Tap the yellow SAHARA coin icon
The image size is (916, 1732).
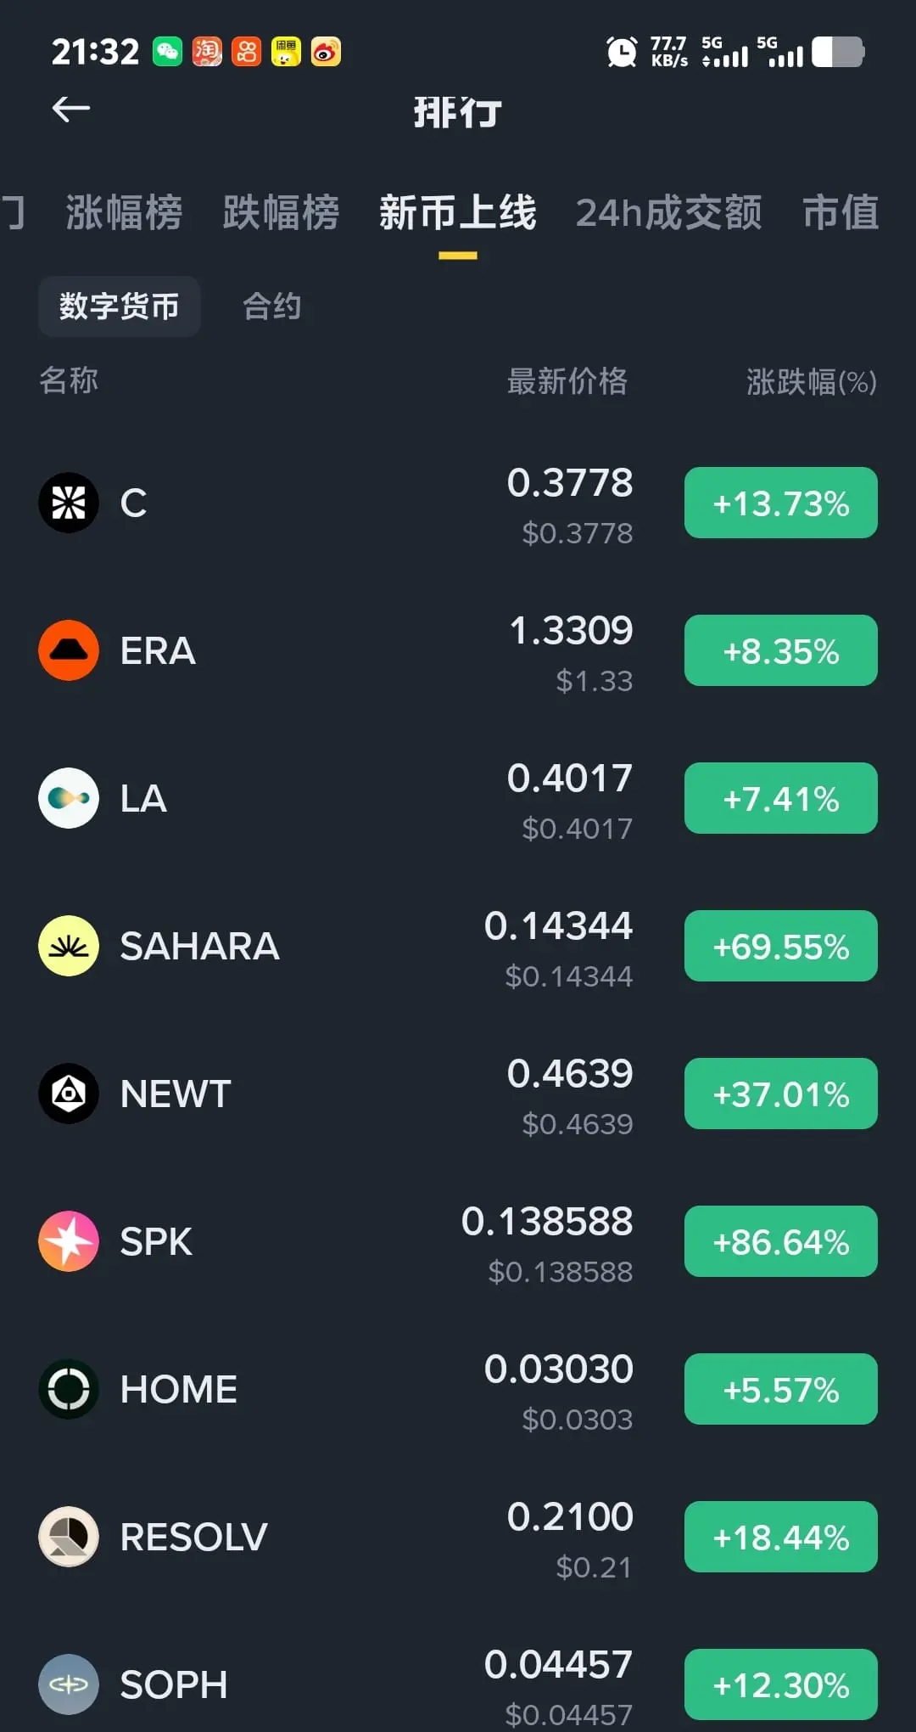click(69, 946)
